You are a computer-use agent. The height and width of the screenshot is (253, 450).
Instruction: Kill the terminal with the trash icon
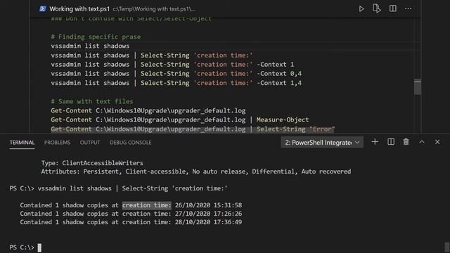(x=406, y=142)
